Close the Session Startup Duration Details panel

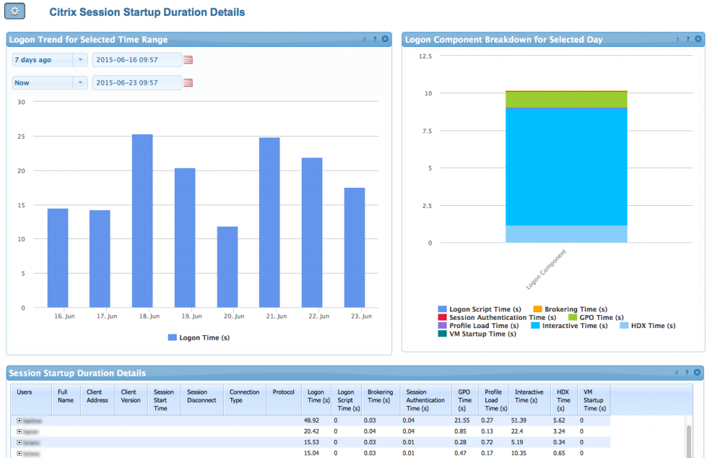click(697, 373)
